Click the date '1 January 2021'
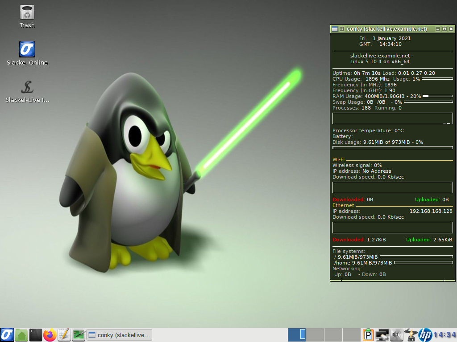 point(391,38)
